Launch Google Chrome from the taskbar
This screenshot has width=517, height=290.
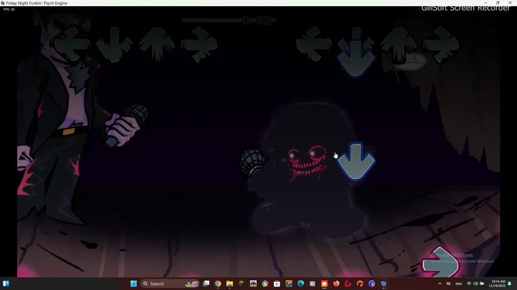(x=218, y=284)
